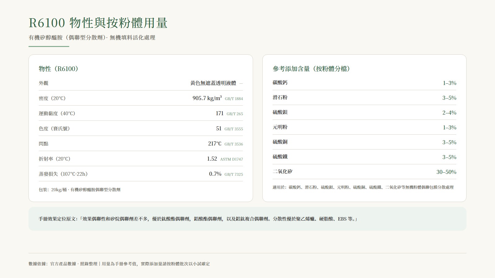
Task: Click the 手冊效果定位原文 quote box
Action: tap(247, 219)
